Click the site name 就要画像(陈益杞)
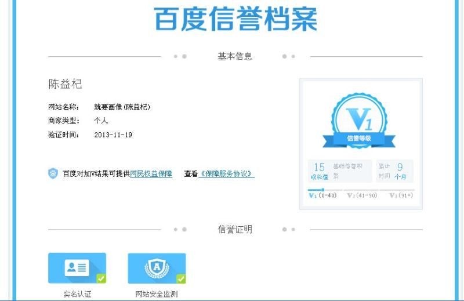464x301 pixels. tap(122, 107)
